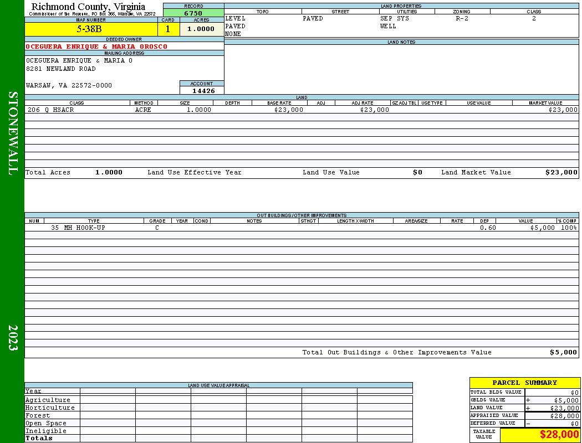Image resolution: width=582 pixels, height=443 pixels.
Task: Click the PARCEL SUMMARY header
Action: click(524, 383)
